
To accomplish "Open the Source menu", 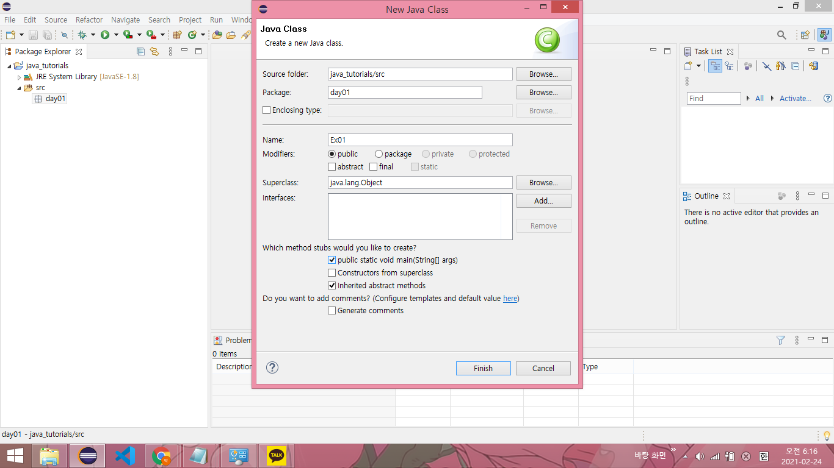I will (56, 19).
